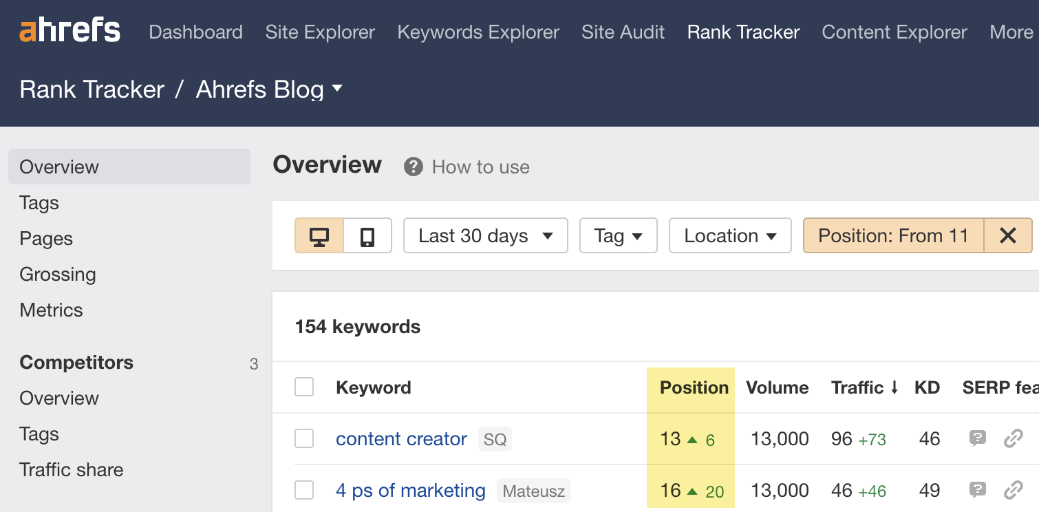Check the content creator keyword checkbox
The width and height of the screenshot is (1039, 512).
(304, 438)
